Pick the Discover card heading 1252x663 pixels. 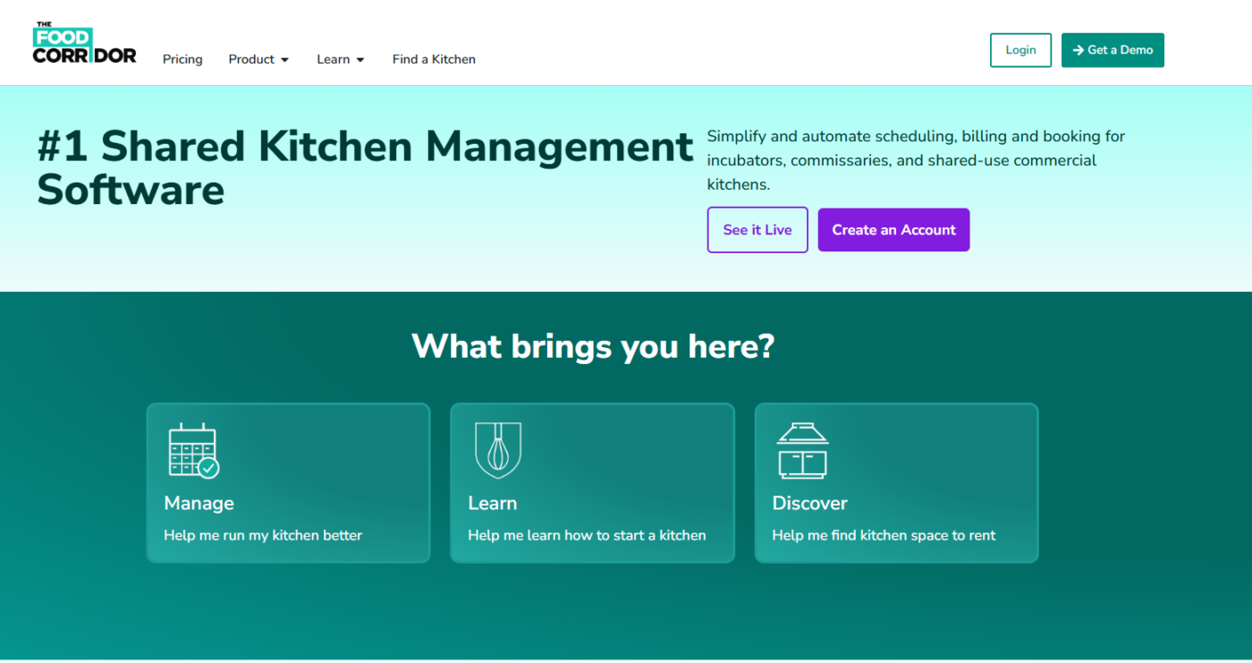[x=809, y=503]
